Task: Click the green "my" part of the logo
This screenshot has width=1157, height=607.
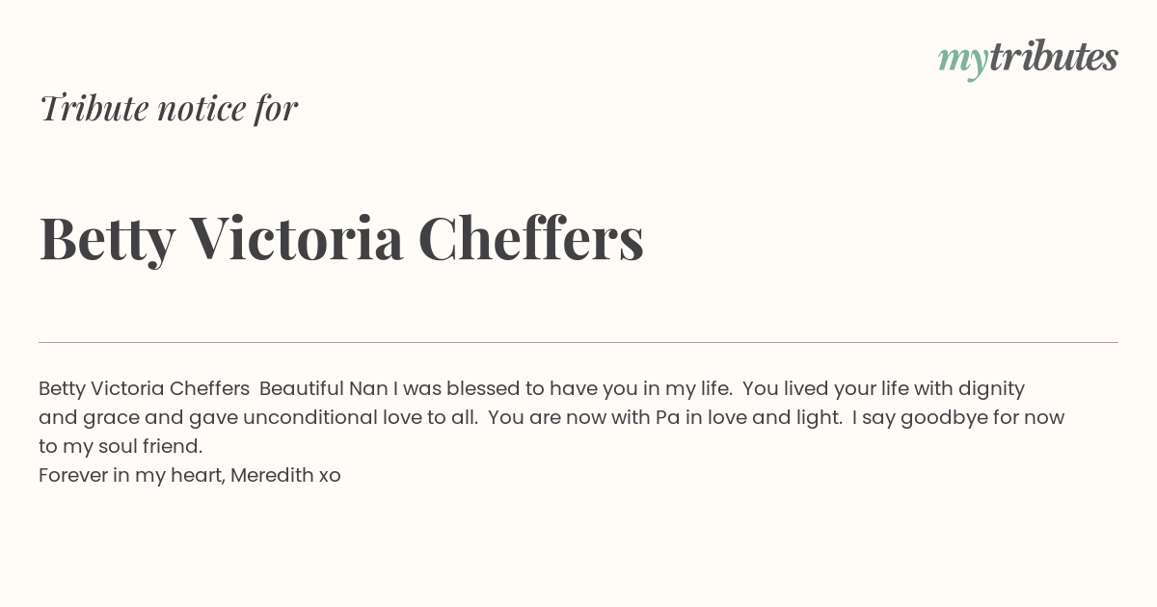Action: click(x=962, y=60)
